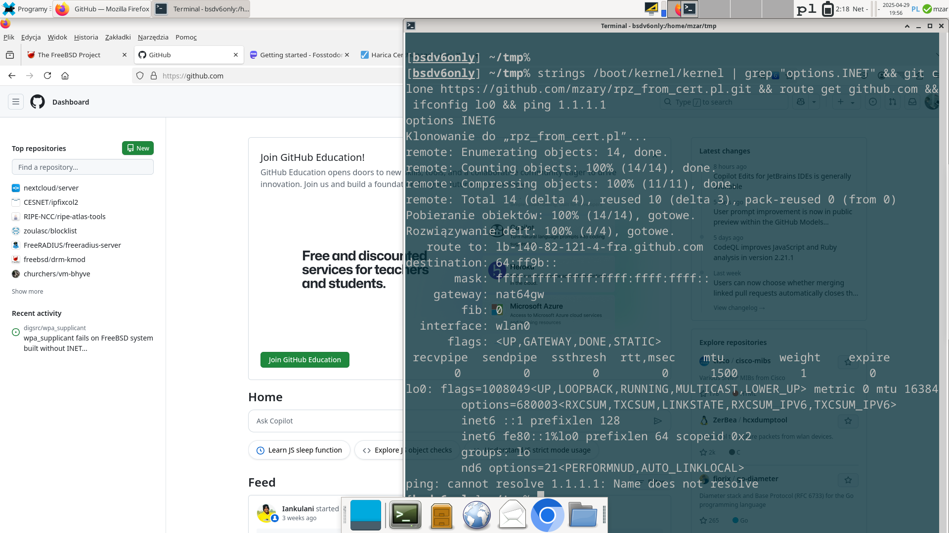Screen dimensions: 949x533
Task: Close the FreeBSD Project tab
Action: (x=124, y=55)
